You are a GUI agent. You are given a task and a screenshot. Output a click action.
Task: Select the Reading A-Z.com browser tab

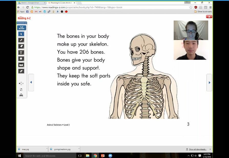click(x=61, y=3)
